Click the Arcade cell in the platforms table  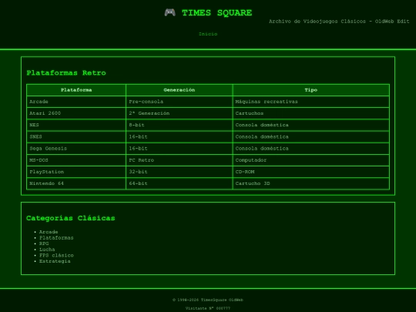click(76, 102)
